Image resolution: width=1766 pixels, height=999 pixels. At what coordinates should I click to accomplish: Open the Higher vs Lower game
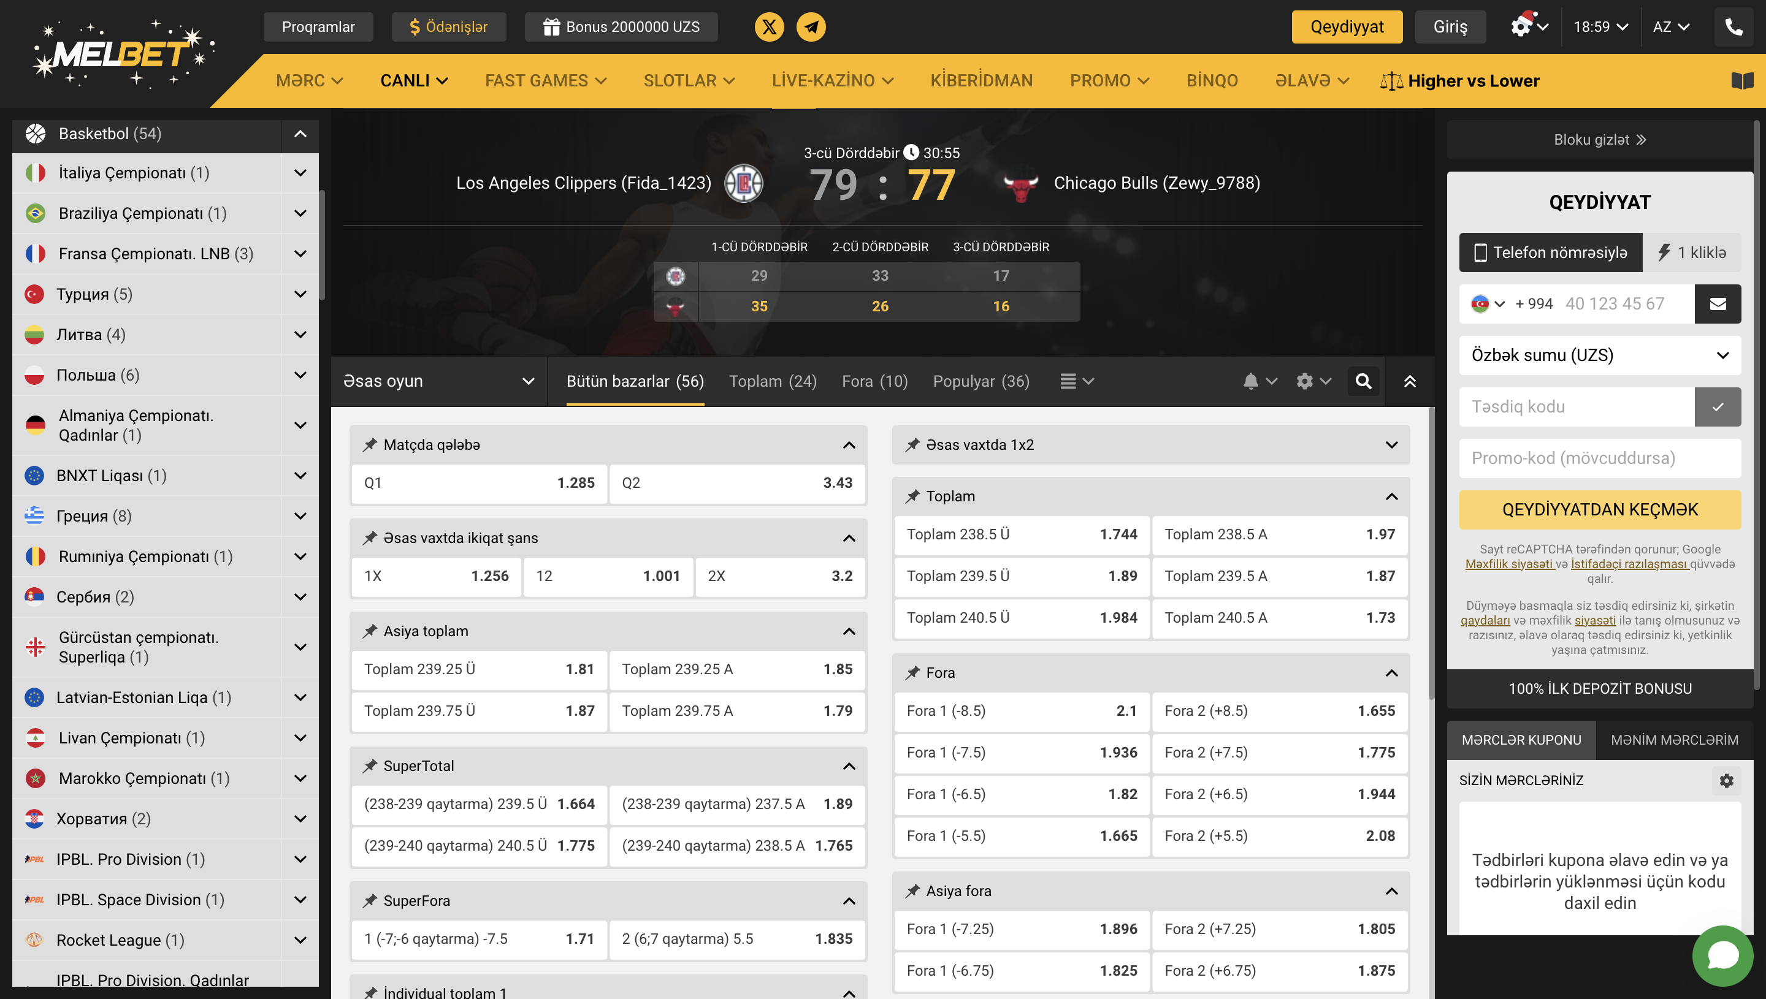[1459, 80]
